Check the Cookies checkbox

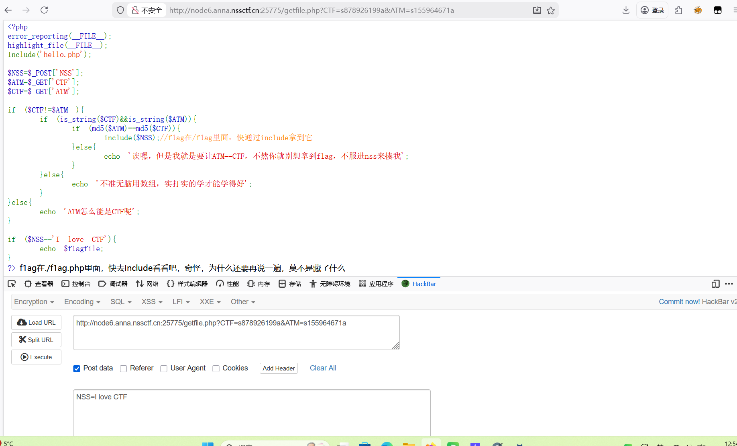click(x=216, y=368)
